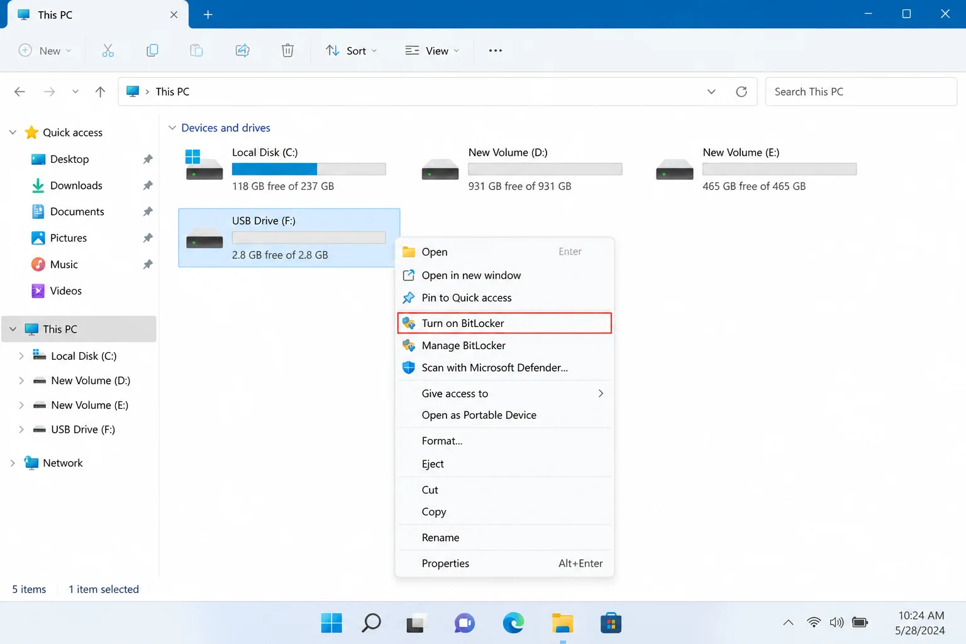Unpin Music using its pin icon

pyautogui.click(x=148, y=265)
